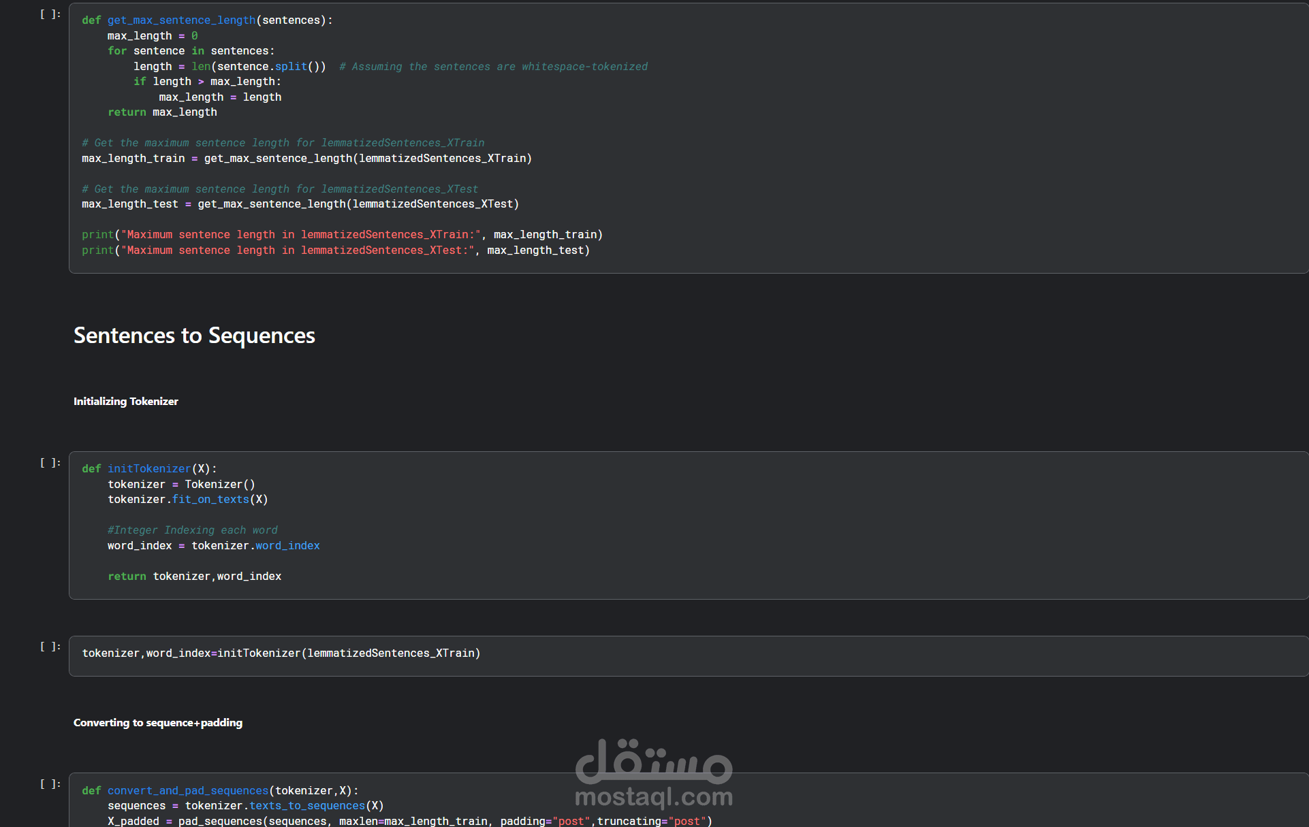This screenshot has width=1309, height=827.
Task: Click the '#Integer Indexing each word' comment
Action: (x=192, y=530)
